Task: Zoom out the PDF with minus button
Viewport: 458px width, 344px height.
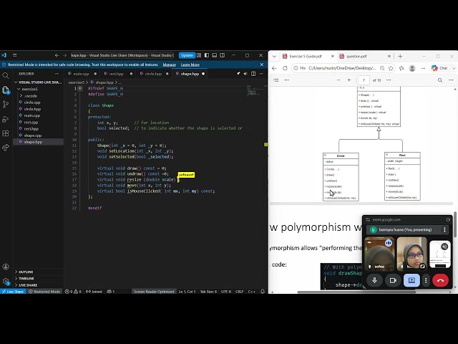Action: [338, 80]
